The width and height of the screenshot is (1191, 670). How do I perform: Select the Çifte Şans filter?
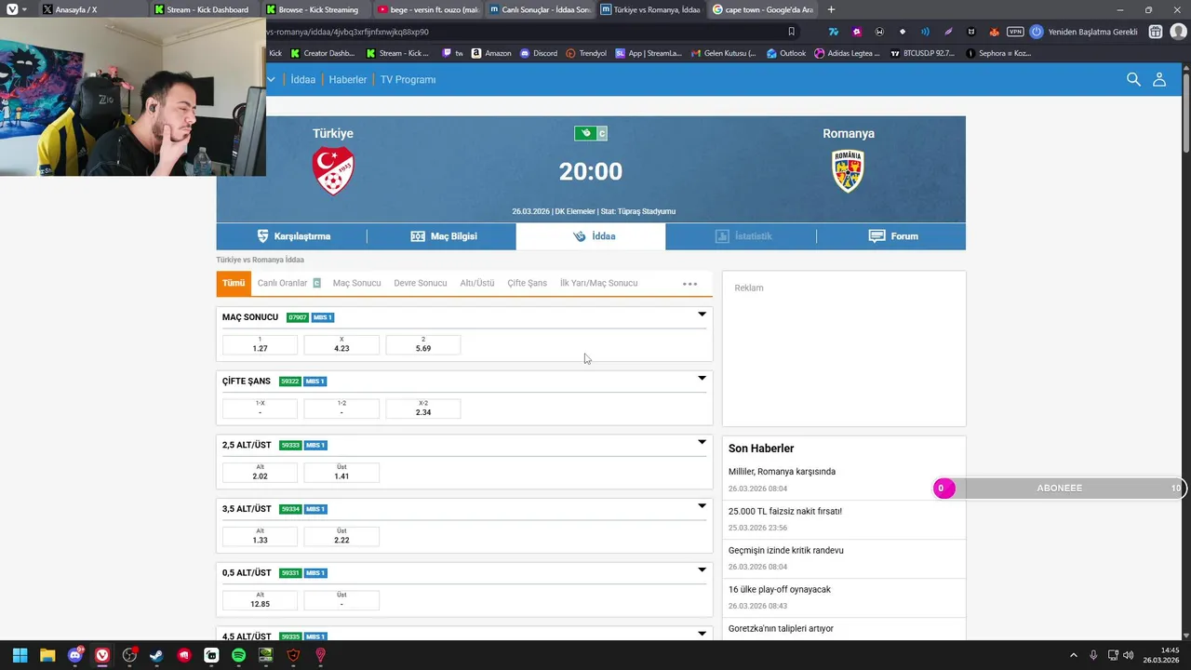point(527,283)
